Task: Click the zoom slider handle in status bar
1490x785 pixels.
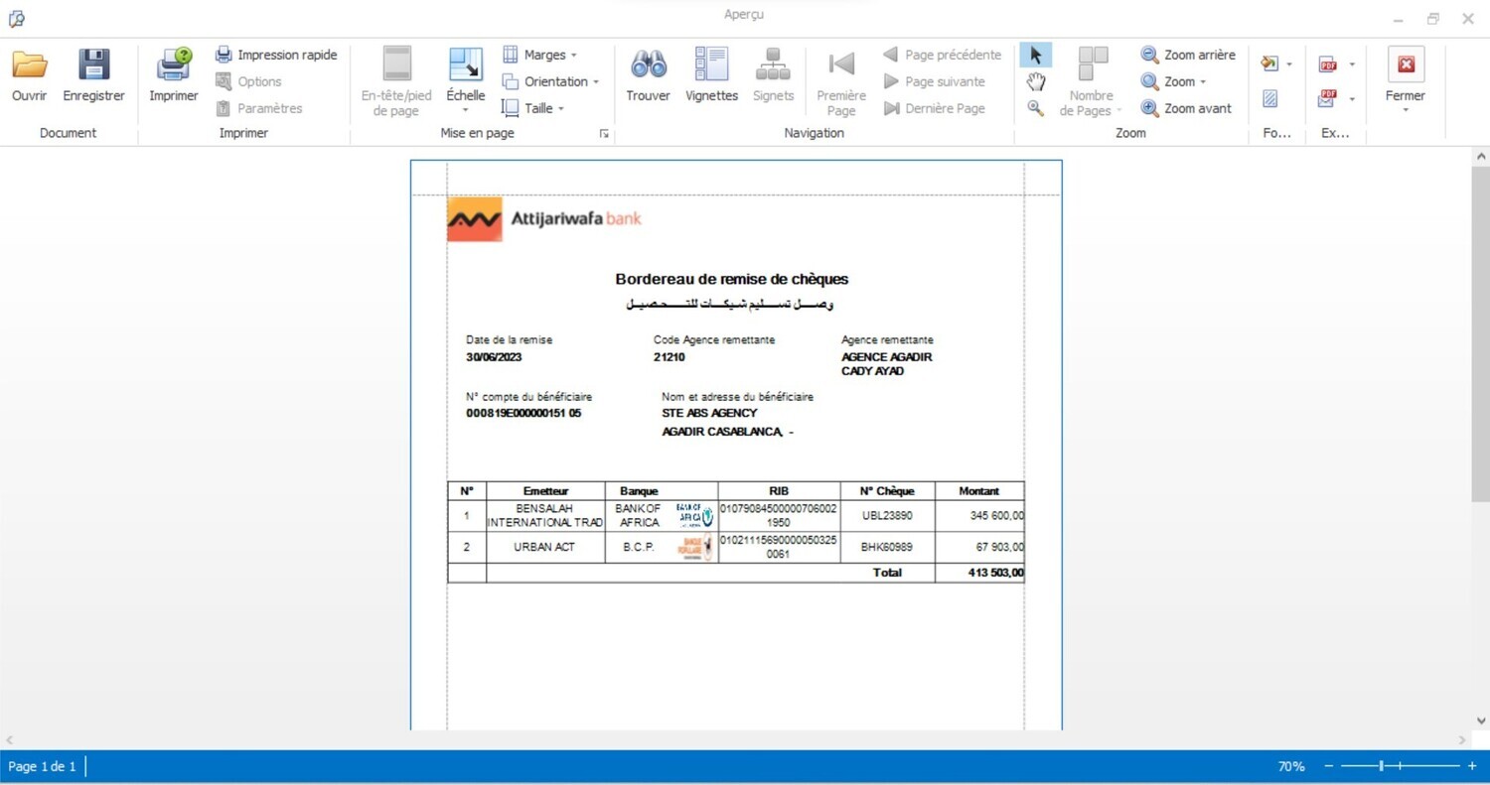Action: tap(1381, 766)
